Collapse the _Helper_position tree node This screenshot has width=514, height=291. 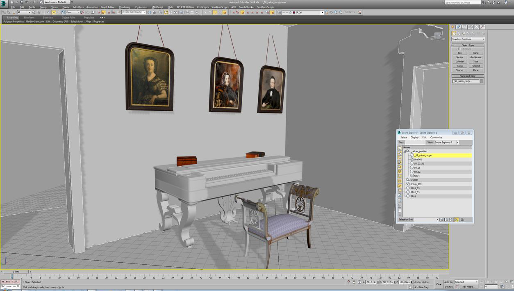point(405,151)
